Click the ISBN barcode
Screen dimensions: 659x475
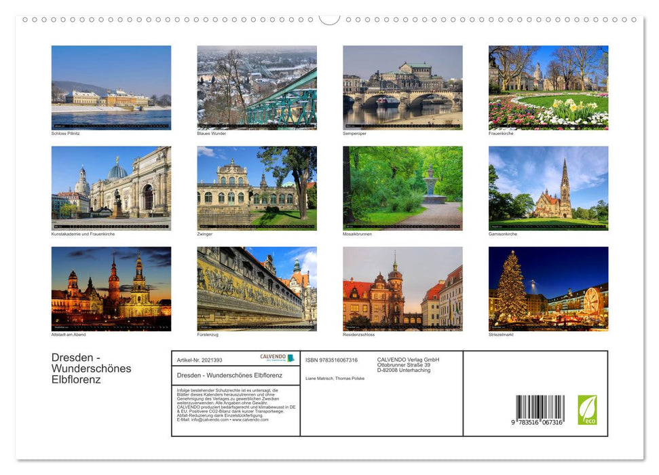pyautogui.click(x=540, y=411)
